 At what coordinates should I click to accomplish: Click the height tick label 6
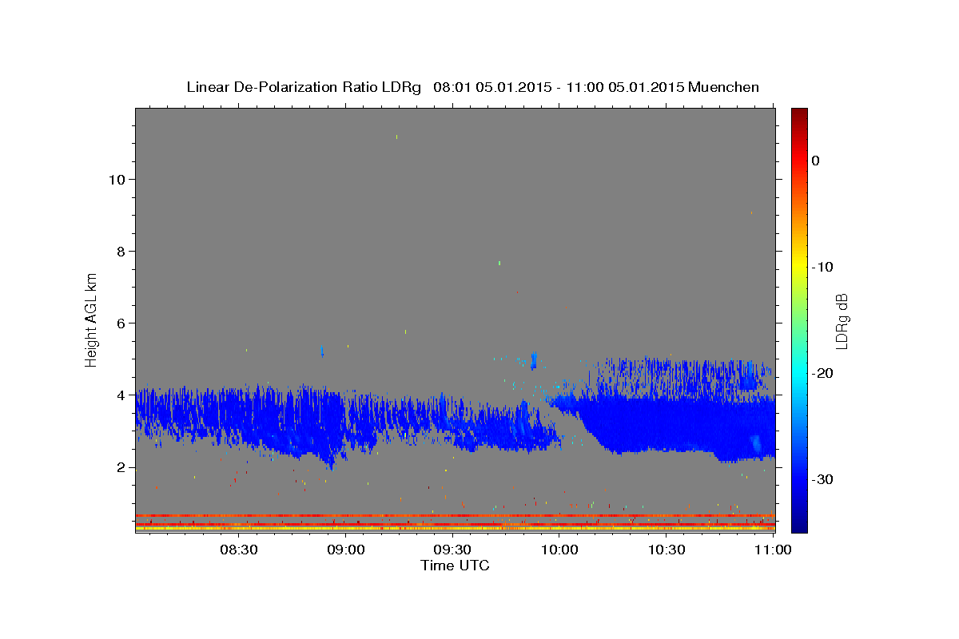(x=121, y=323)
